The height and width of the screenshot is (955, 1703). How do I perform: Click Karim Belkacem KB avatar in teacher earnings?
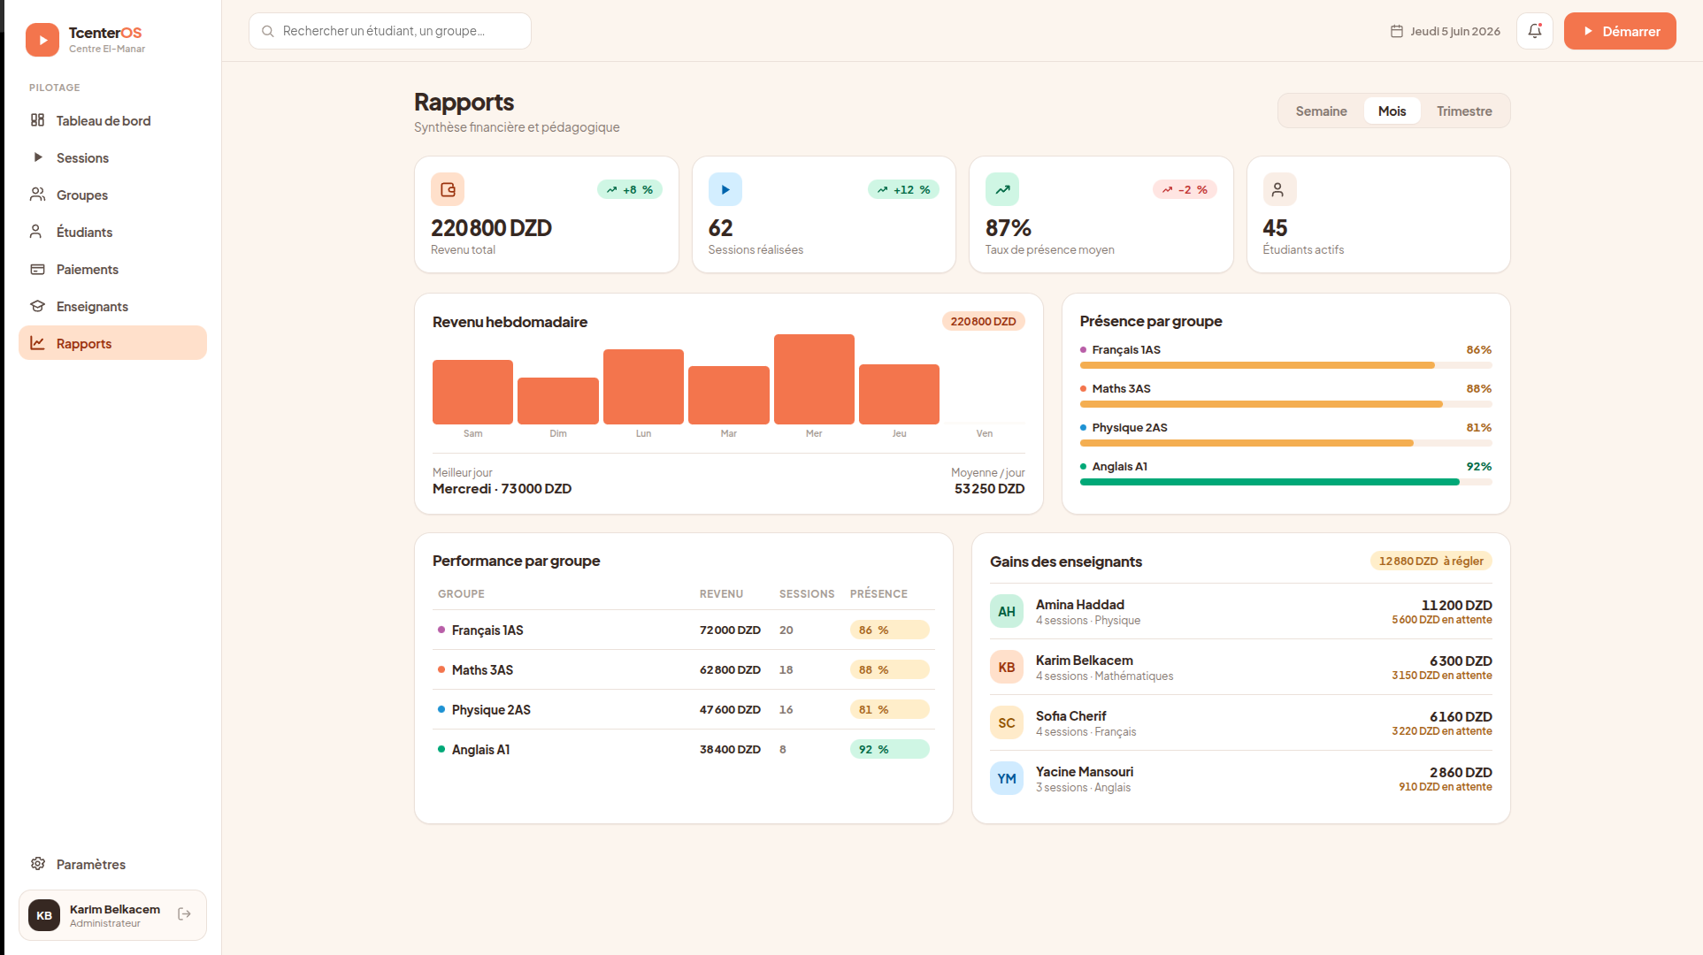tap(1007, 667)
